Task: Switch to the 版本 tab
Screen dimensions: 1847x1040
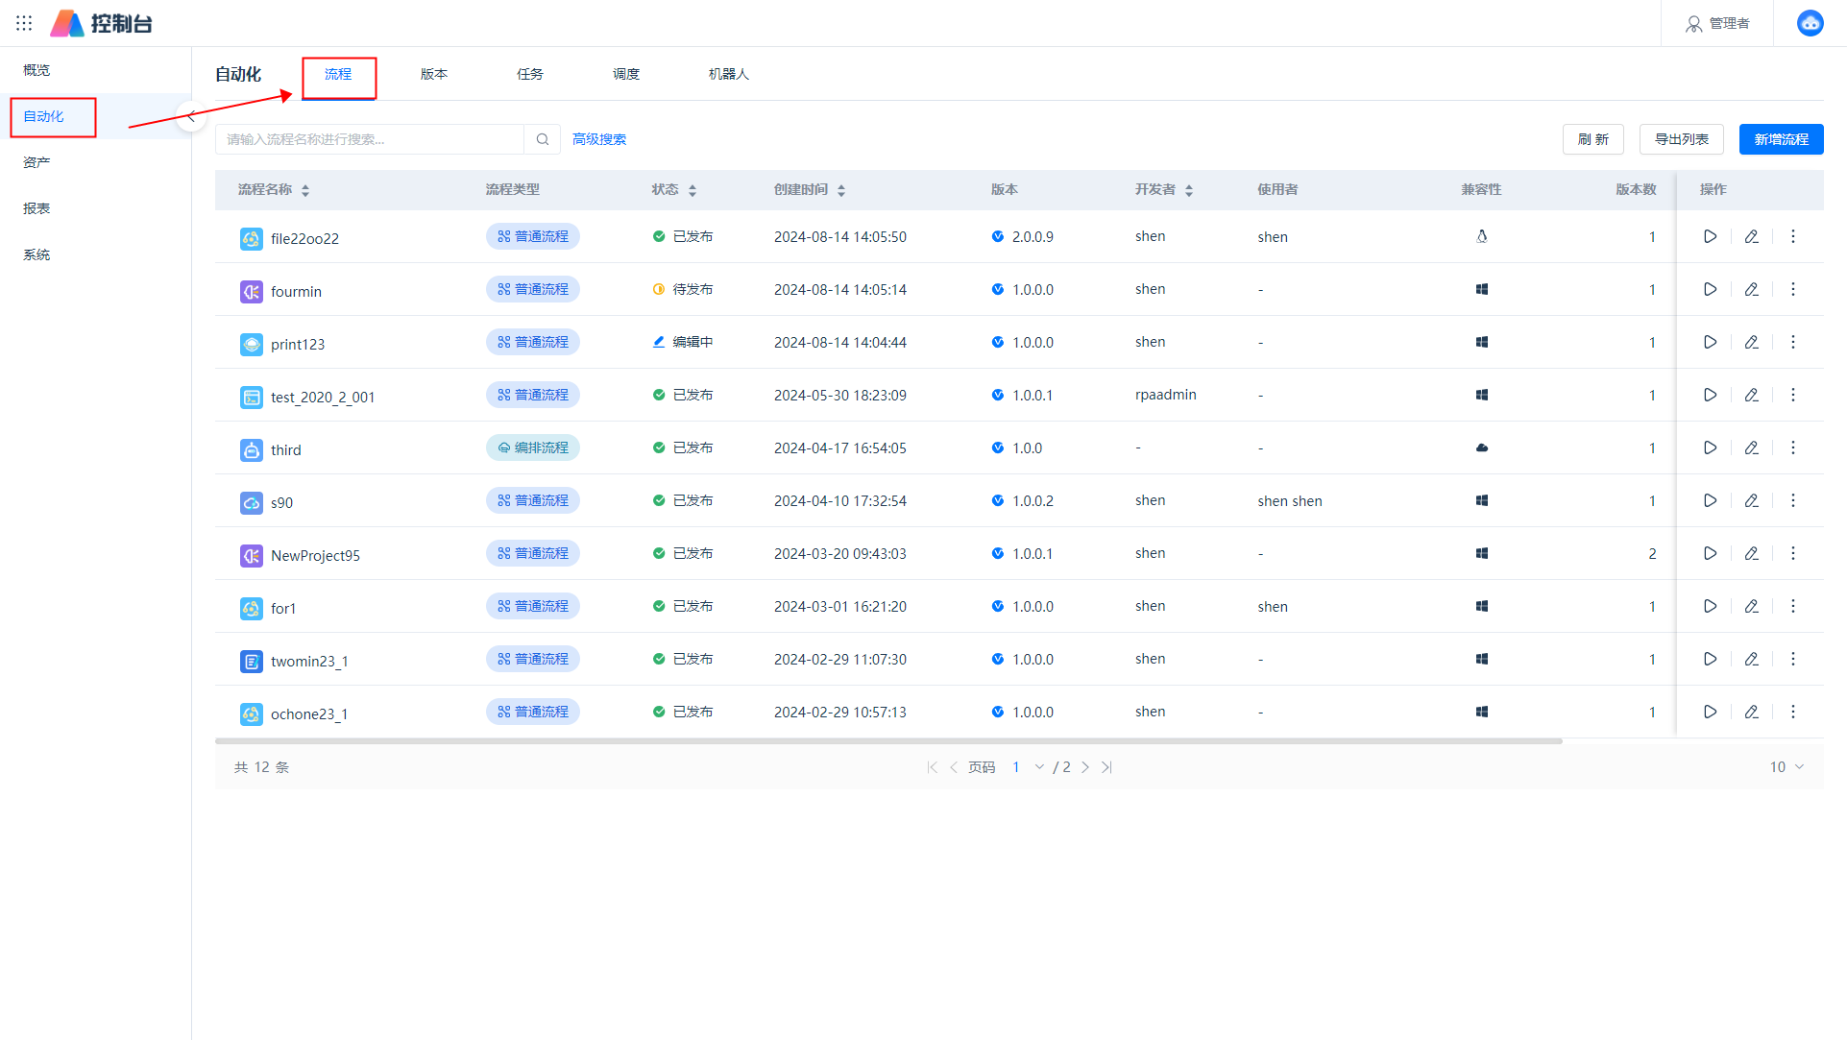Action: point(434,74)
